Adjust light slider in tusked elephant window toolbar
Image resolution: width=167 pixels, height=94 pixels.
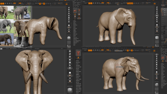click(118, 51)
